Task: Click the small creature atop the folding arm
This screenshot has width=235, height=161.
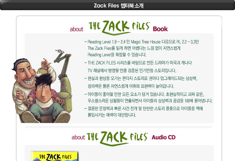Action: pos(60,51)
